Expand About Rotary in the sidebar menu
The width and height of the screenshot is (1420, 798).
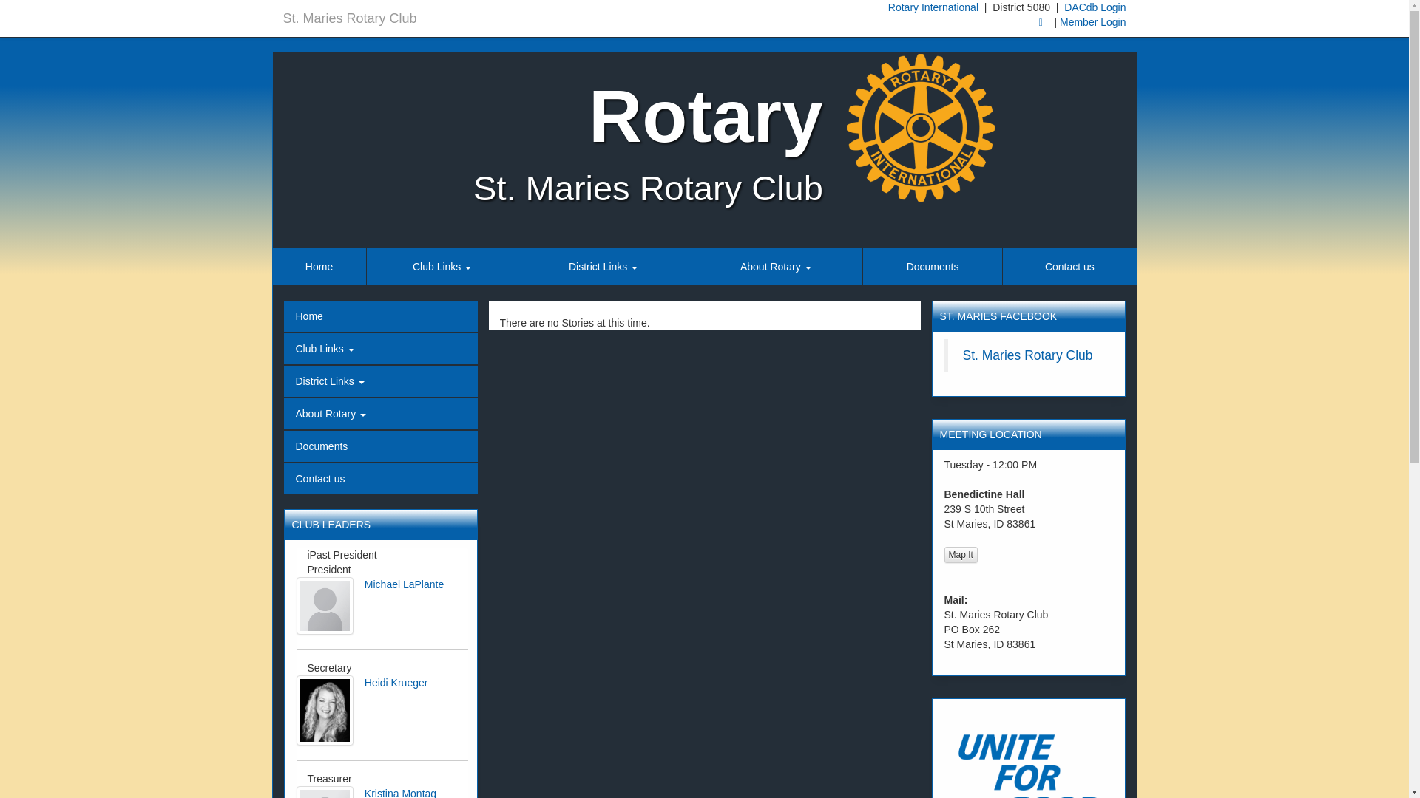tap(380, 414)
